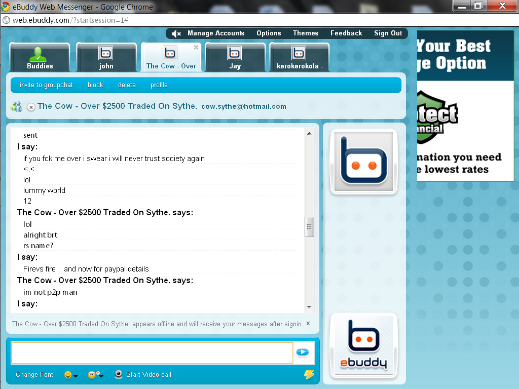Dismiss the appears offline notice
Image resolution: width=519 pixels, height=389 pixels.
[x=308, y=324]
